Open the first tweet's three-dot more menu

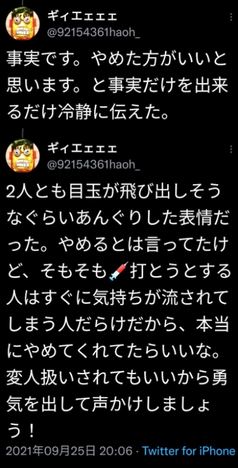click(231, 17)
